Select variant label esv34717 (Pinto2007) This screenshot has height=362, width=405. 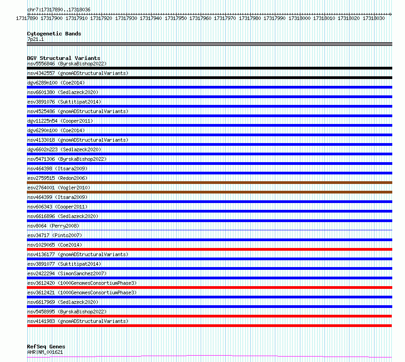(x=55, y=235)
